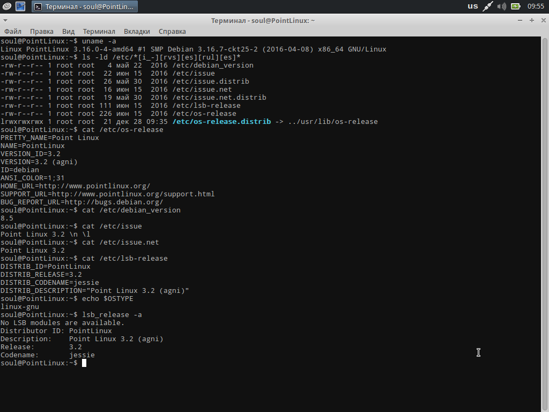Click ANSI_COLOR=1;31 line
This screenshot has width=549, height=412.
click(33, 178)
